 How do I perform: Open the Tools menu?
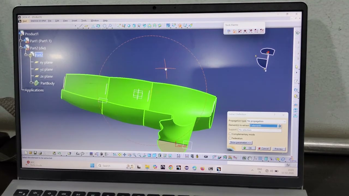point(84,21)
